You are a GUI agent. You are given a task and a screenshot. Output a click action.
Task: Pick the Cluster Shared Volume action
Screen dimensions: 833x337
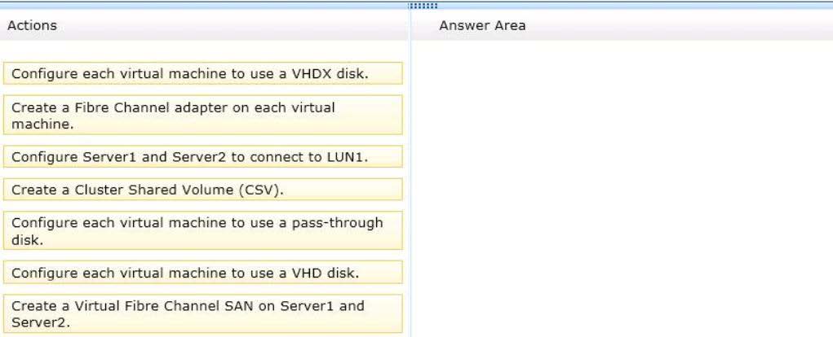click(202, 189)
